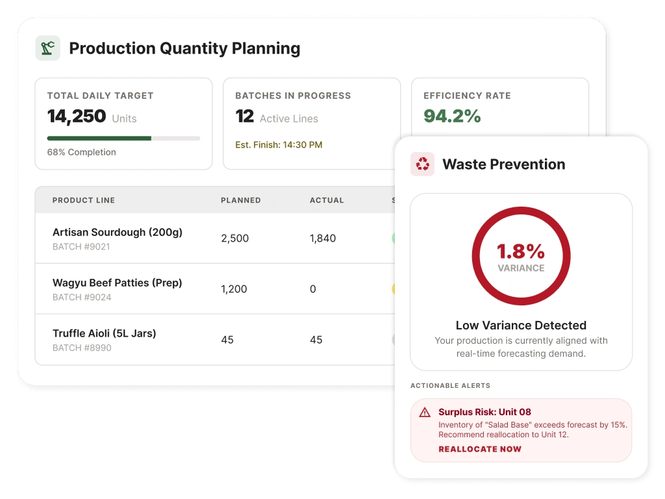Screen dimensions: 665x499
Task: Select the Production Quantity Planning heading
Action: tap(184, 48)
